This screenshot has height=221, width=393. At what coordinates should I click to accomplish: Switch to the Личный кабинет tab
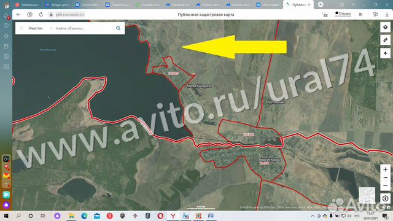(178, 5)
